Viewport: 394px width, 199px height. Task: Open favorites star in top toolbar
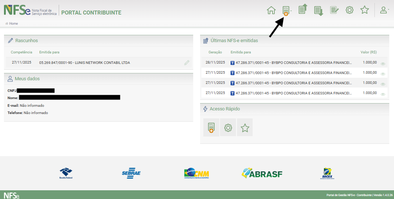point(365,10)
